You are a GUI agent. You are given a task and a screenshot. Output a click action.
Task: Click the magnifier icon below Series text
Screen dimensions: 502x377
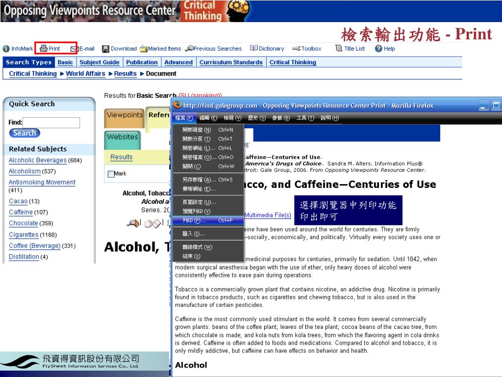(133, 223)
